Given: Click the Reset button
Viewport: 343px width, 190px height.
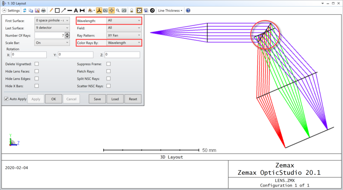Looking at the screenshot, I should (x=133, y=99).
